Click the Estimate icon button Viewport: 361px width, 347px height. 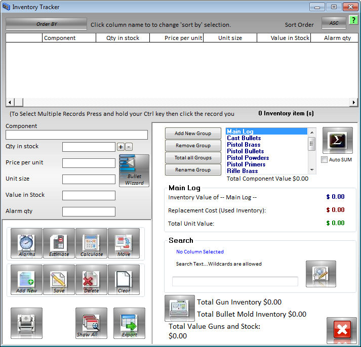59,243
